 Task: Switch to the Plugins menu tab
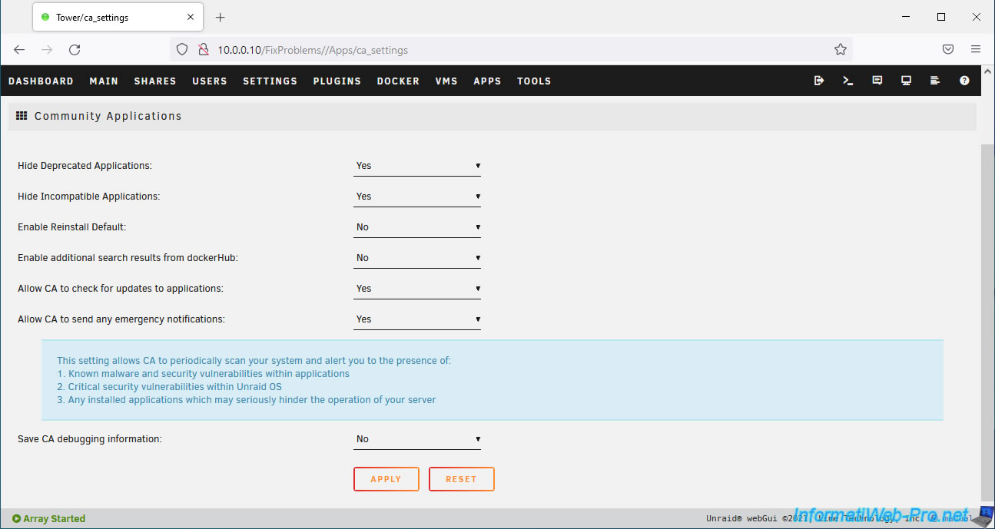(x=337, y=81)
